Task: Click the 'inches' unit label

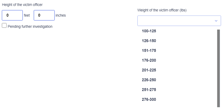Action: click(60, 15)
